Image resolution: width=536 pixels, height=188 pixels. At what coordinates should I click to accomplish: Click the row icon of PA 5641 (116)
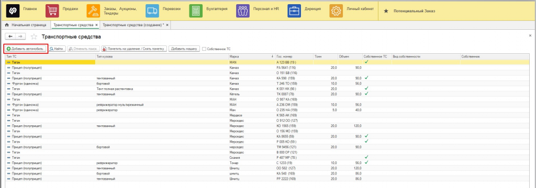click(x=8, y=68)
